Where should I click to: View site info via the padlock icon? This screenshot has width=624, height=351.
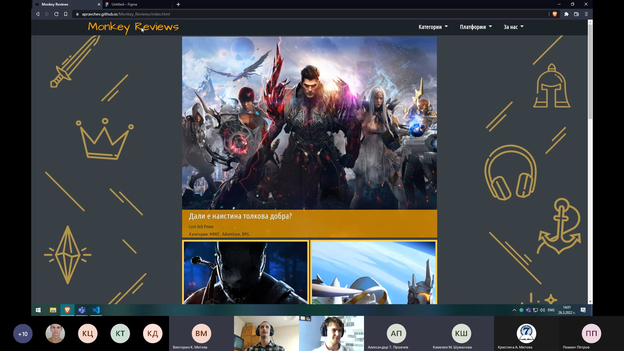pos(77,14)
